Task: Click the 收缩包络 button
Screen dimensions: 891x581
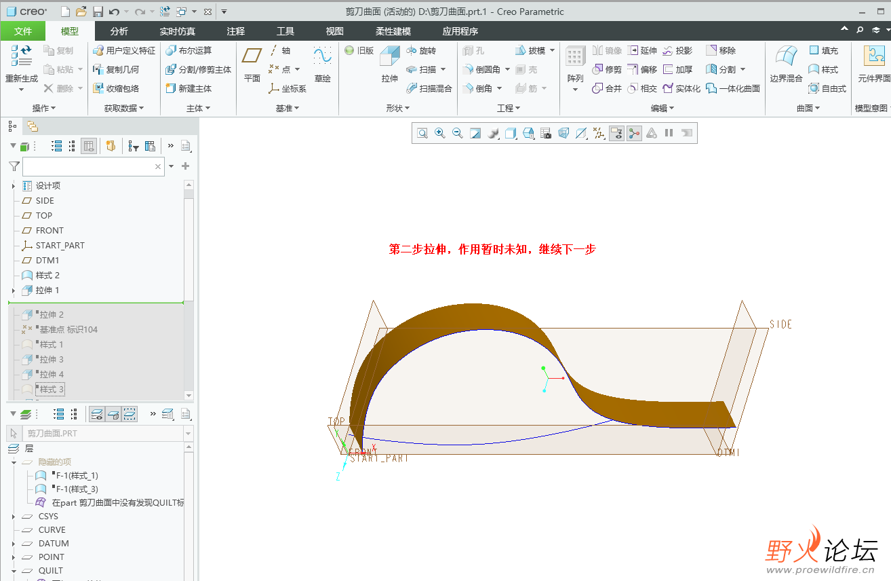Action: (x=116, y=89)
